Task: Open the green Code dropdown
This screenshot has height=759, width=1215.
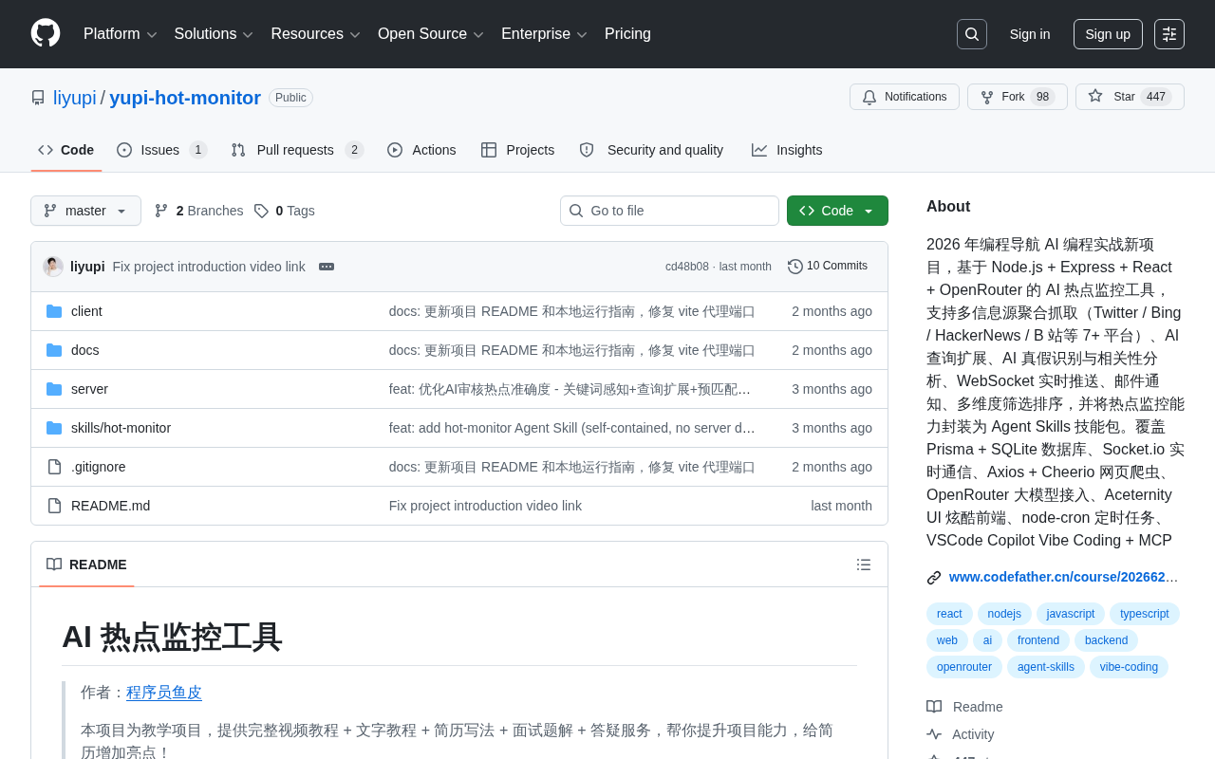Action: [837, 211]
